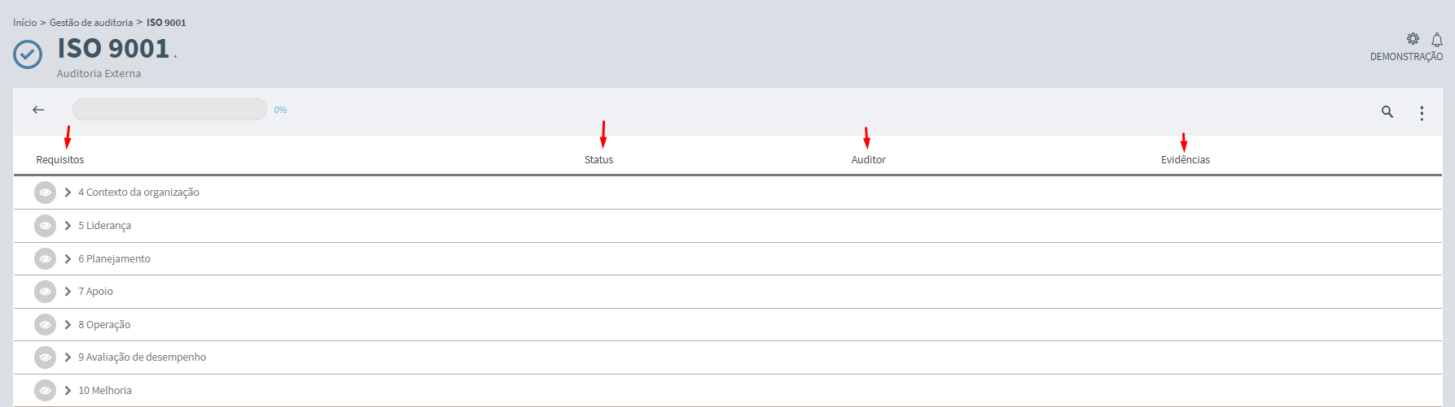This screenshot has height=407, width=1455.
Task: Click the Evidências column header
Action: click(1185, 160)
